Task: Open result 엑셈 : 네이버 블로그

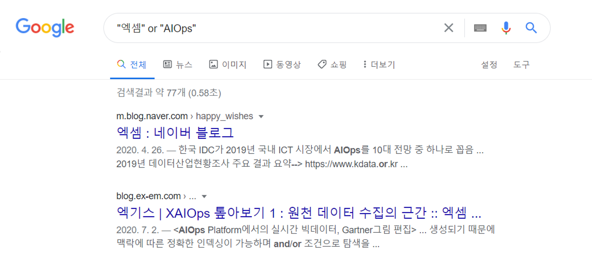Action: pos(175,133)
